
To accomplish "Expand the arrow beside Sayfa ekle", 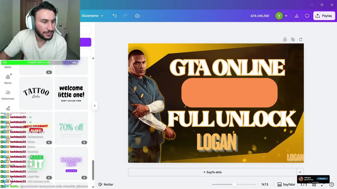I will [300, 172].
